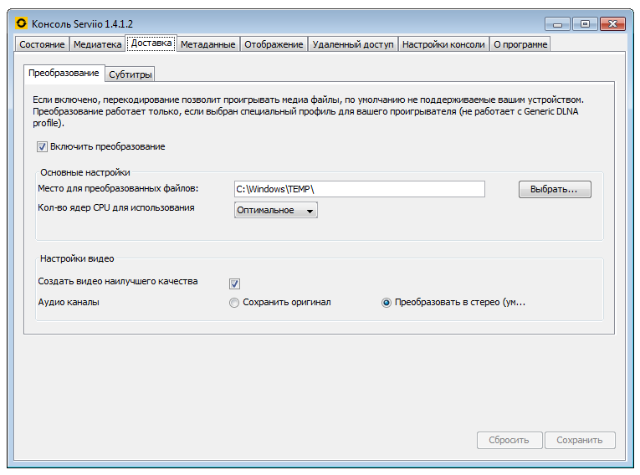Screen dimensions: 640x475
Task: Toggle best quality video checkbox
Action: [x=235, y=283]
